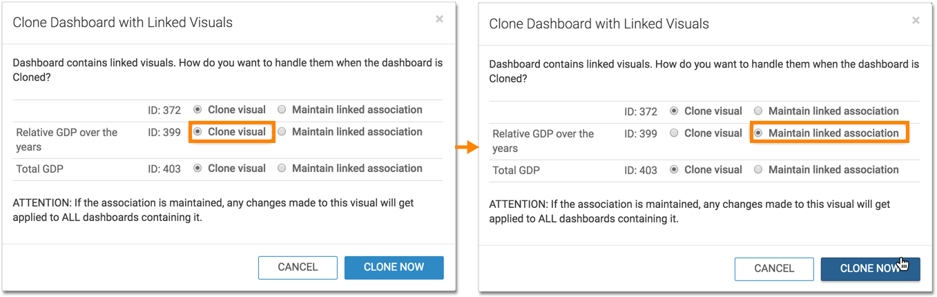Pick Clone visual for Total GDP, right dialog
This screenshot has width=937, height=297.
click(x=675, y=170)
